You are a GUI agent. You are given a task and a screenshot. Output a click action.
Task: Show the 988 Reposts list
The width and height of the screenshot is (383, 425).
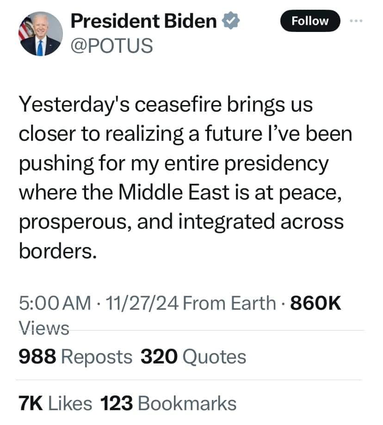(75, 356)
